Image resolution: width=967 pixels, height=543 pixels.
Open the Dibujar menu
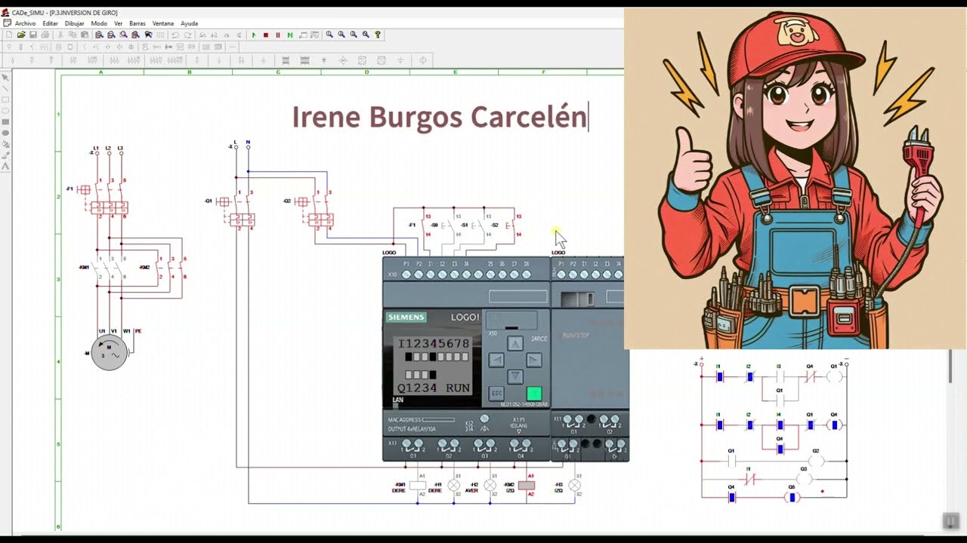click(x=75, y=23)
